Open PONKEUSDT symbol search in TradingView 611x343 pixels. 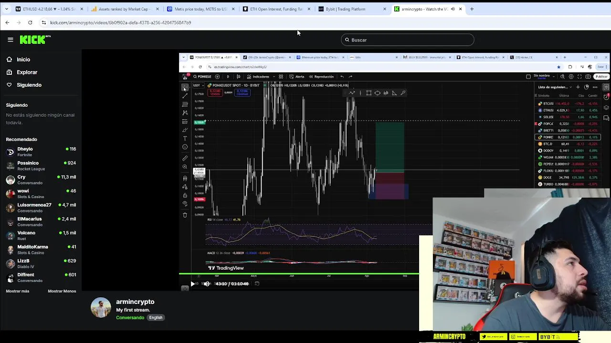202,77
